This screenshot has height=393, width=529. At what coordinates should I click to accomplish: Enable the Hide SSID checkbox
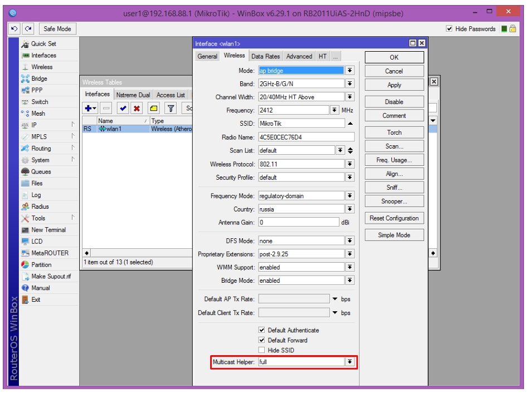tap(261, 350)
